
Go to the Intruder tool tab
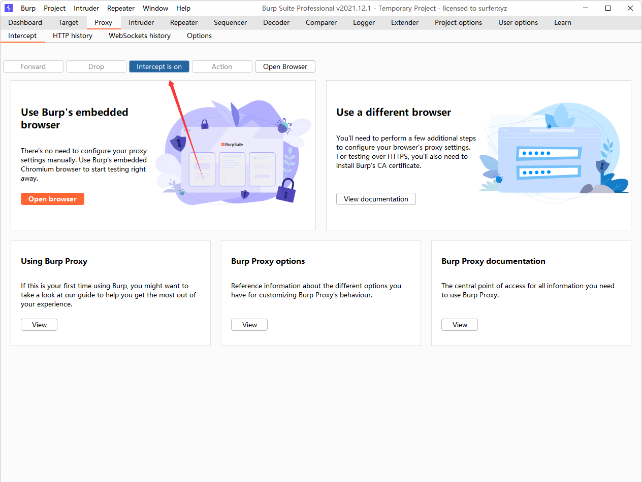click(x=141, y=22)
